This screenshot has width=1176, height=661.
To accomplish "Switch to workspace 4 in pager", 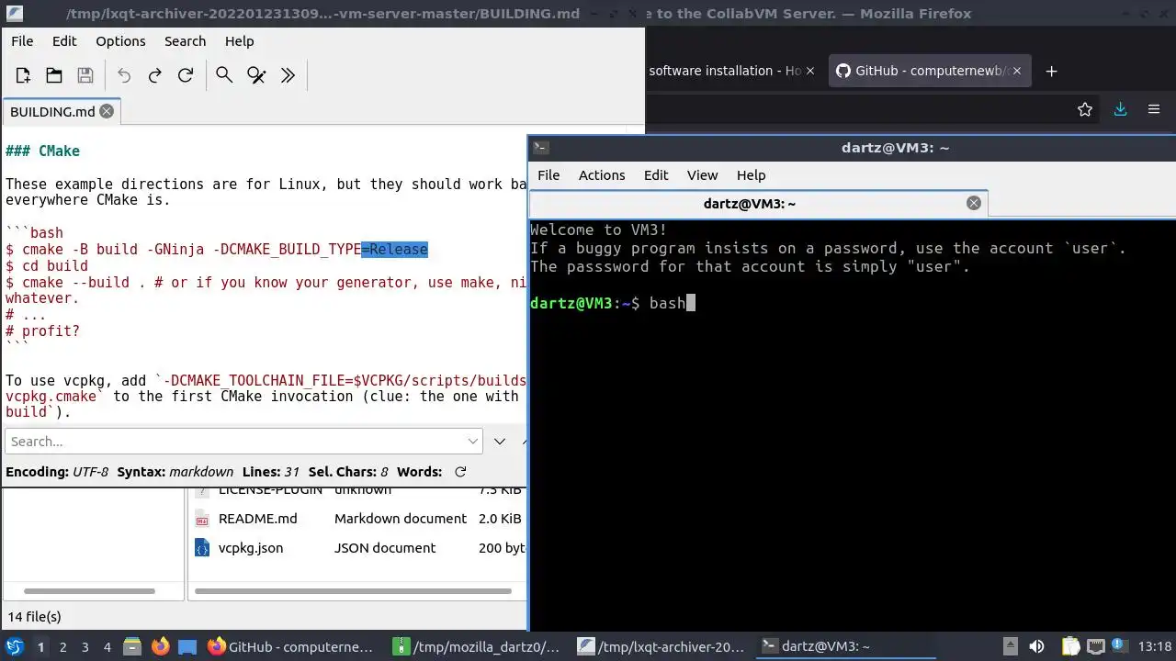I will (x=107, y=647).
